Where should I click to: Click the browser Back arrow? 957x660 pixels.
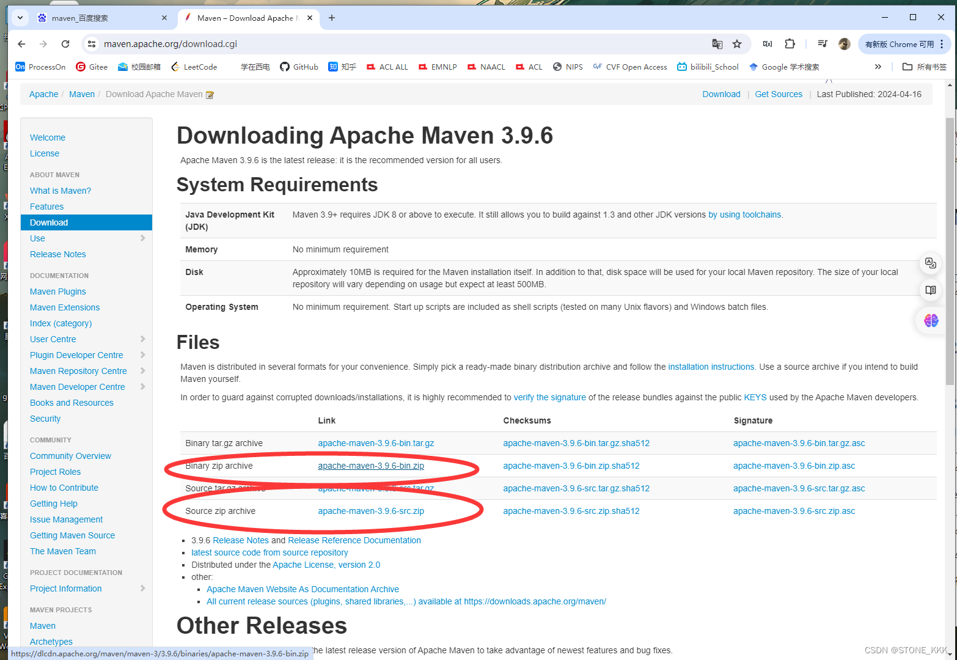pos(21,44)
